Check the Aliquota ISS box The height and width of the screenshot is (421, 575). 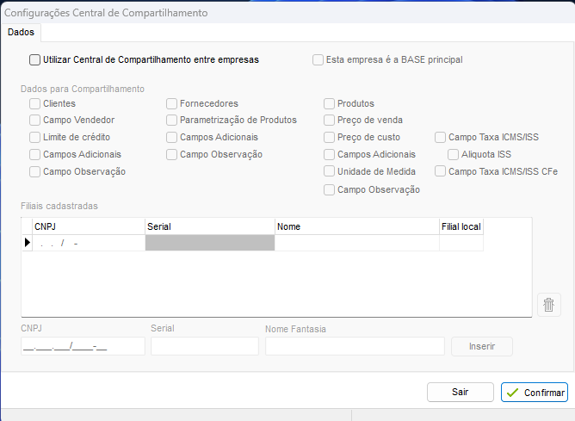(454, 154)
